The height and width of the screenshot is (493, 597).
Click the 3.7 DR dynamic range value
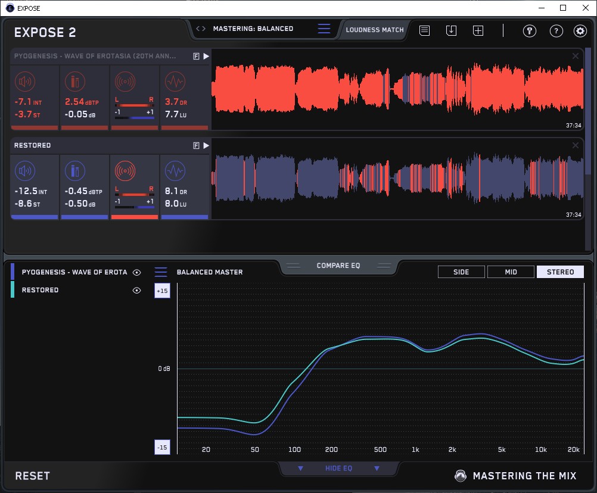coord(176,102)
